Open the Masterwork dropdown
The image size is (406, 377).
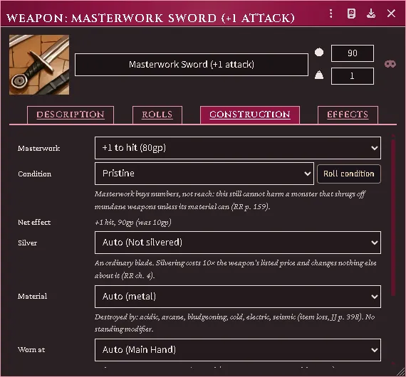[x=238, y=148]
